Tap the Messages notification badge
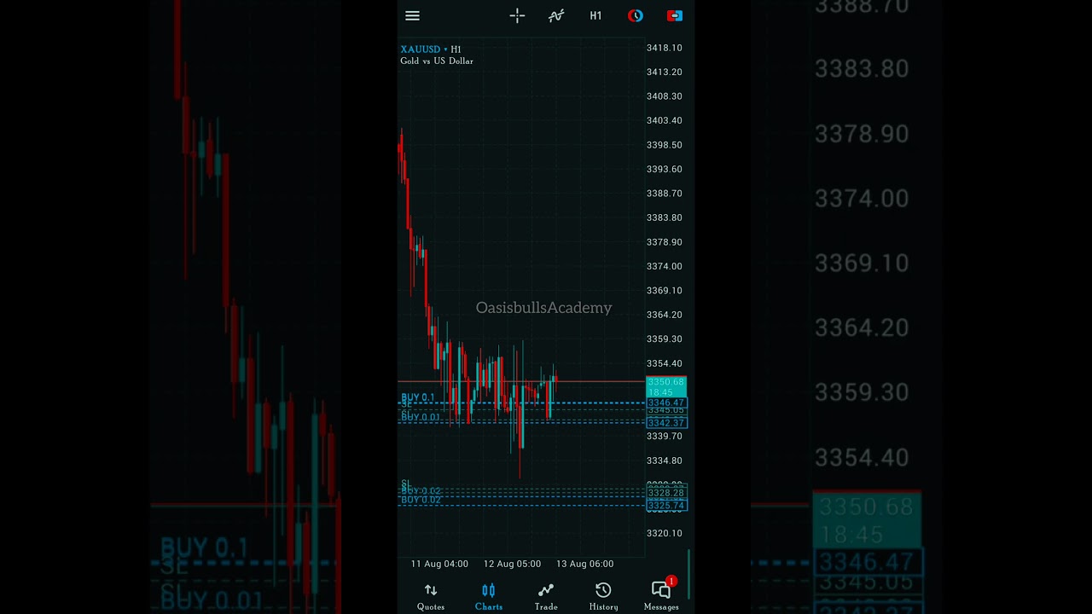The image size is (1092, 614). (671, 582)
